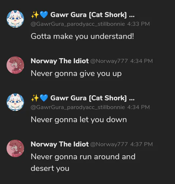
Task: Click the blue heart emoji in the first Gawr Gura name
Action: pyautogui.click(x=44, y=15)
